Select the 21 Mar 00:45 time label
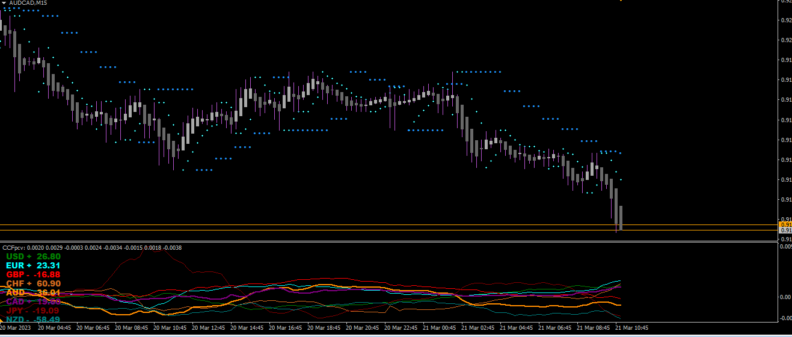Image resolution: width=792 pixels, height=337 pixels. [440, 329]
